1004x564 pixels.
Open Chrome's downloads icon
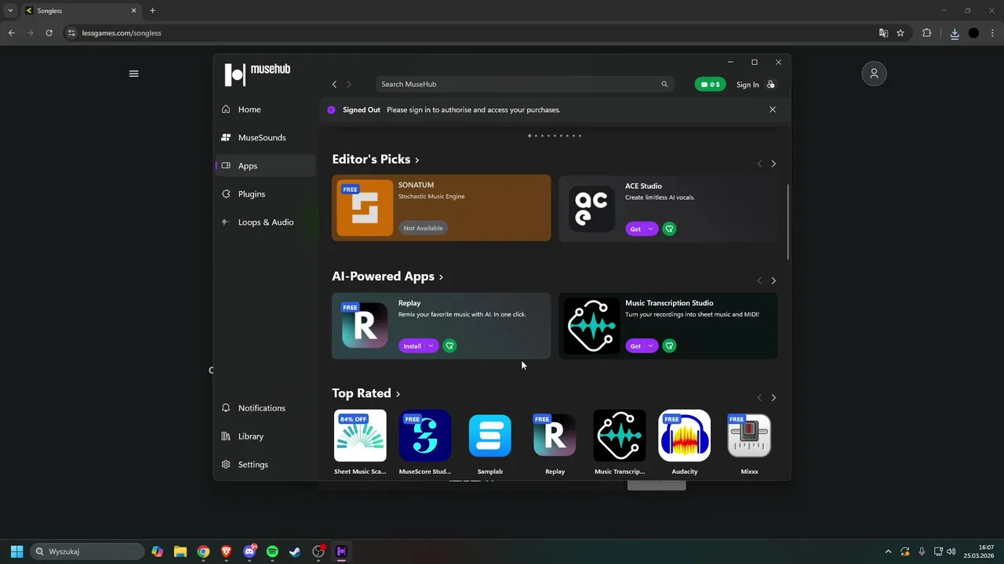coord(955,33)
